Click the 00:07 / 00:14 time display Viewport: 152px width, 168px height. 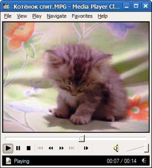point(121,161)
